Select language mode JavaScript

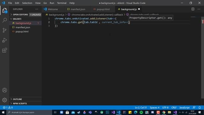pyautogui.click(x=184, y=108)
